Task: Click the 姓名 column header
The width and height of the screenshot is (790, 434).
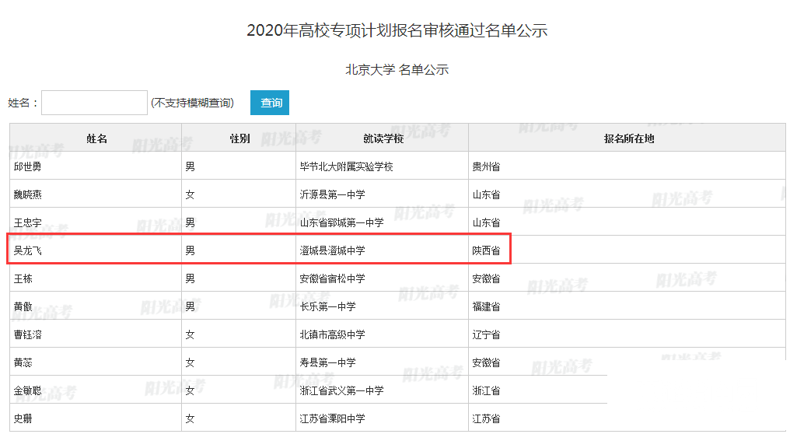Action: [96, 138]
